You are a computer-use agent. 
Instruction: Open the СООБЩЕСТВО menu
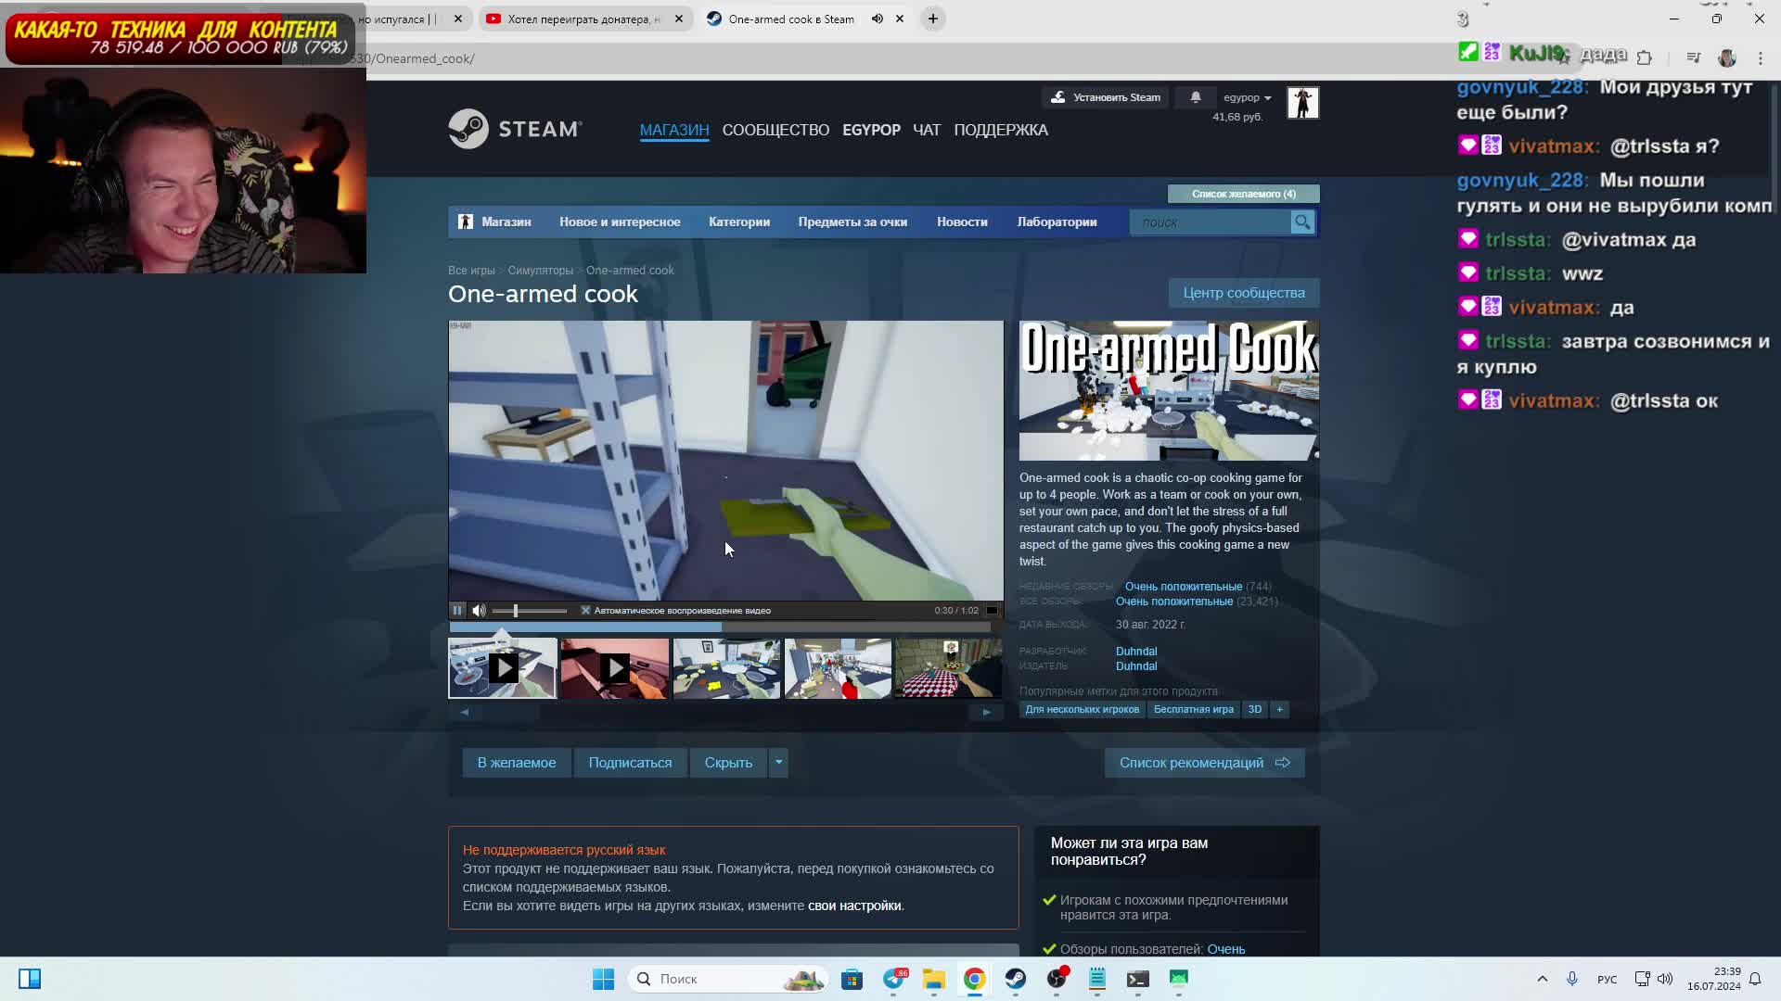click(775, 130)
